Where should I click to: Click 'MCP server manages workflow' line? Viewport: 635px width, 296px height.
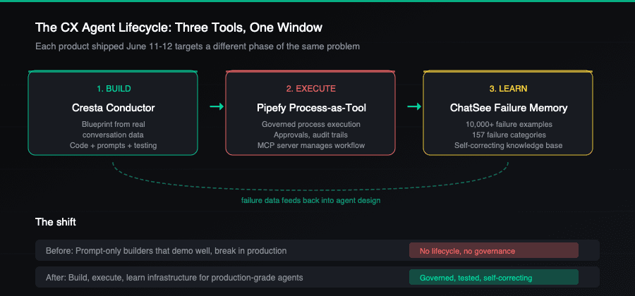coord(311,146)
